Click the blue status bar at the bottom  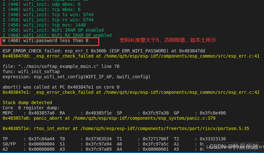click(132, 152)
